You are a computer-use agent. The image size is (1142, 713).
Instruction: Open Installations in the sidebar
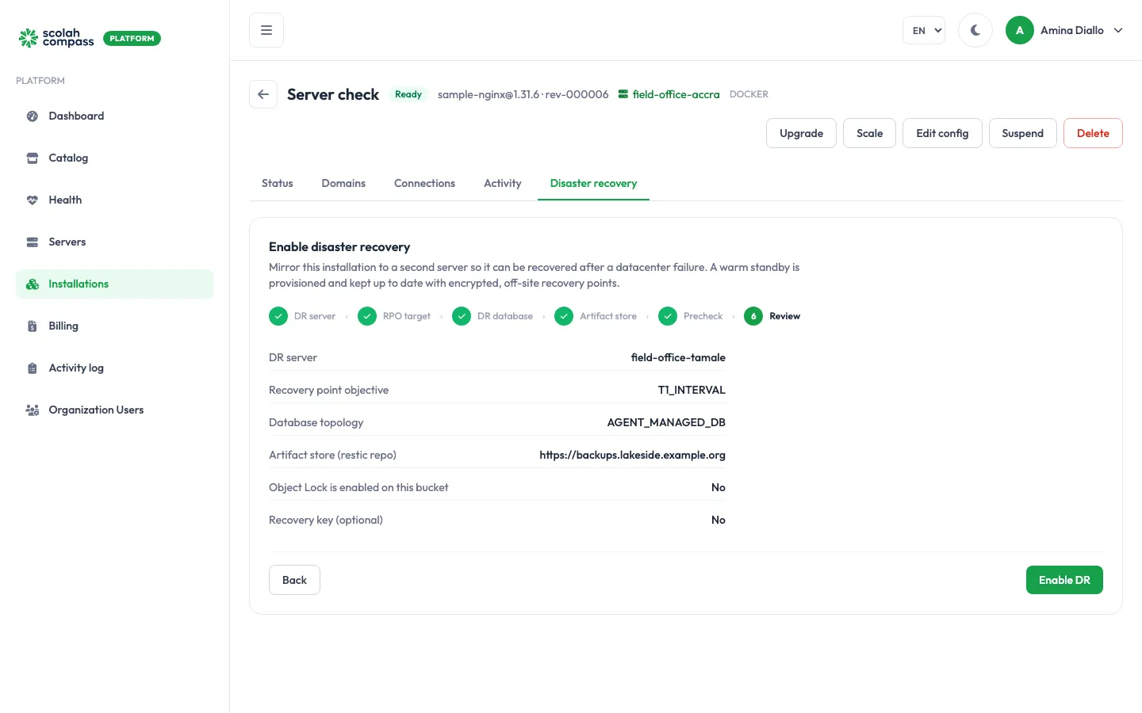tap(114, 284)
